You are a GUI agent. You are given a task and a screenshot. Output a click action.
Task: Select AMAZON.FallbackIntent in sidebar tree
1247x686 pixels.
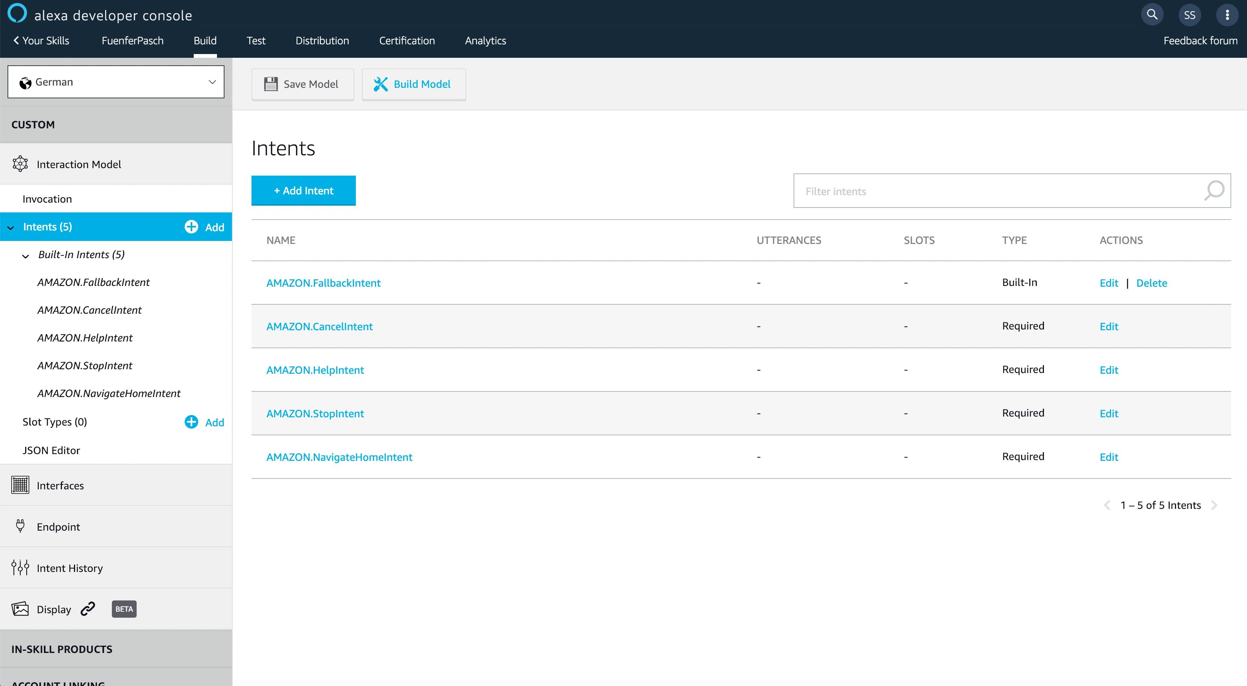click(x=93, y=282)
